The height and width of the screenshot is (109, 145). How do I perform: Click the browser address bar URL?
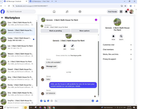point(32,6)
